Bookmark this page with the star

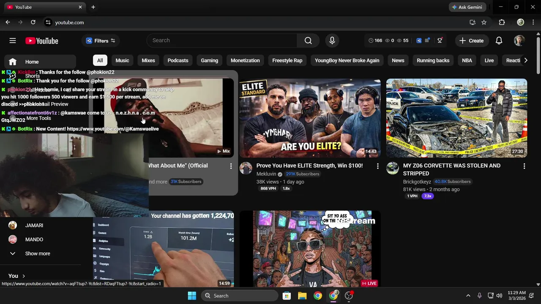click(484, 22)
